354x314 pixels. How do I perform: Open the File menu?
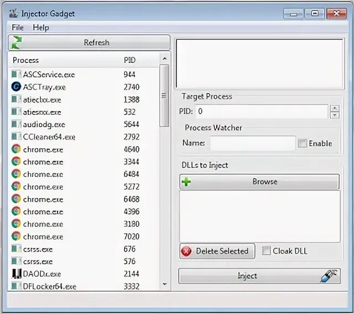coord(17,28)
